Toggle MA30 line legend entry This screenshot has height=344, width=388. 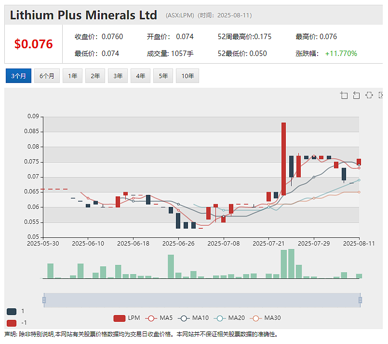(x=265, y=318)
